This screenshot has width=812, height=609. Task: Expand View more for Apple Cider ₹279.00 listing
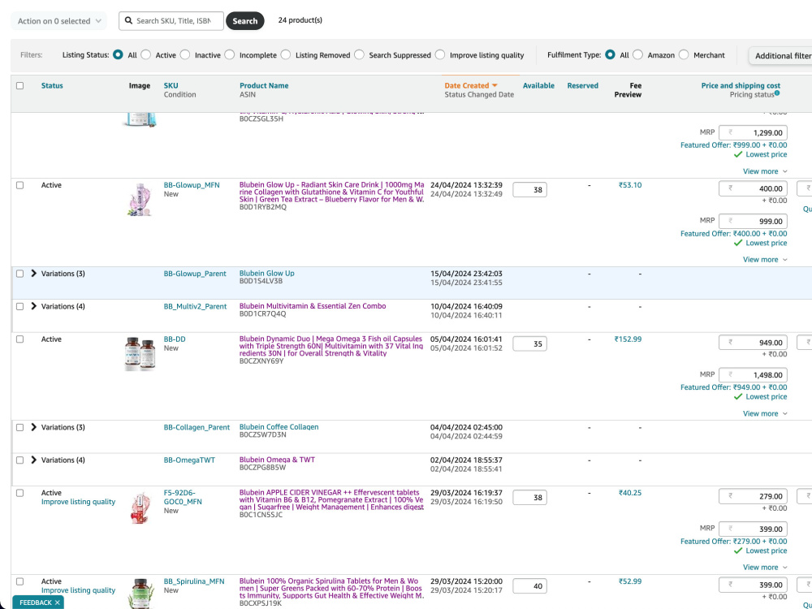point(765,568)
